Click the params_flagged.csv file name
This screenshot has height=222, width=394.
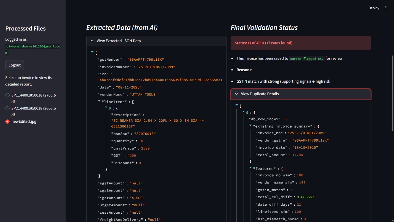(307, 58)
